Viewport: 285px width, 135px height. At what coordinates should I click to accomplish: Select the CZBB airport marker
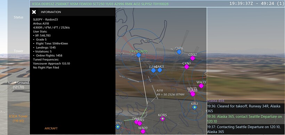tap(153, 71)
